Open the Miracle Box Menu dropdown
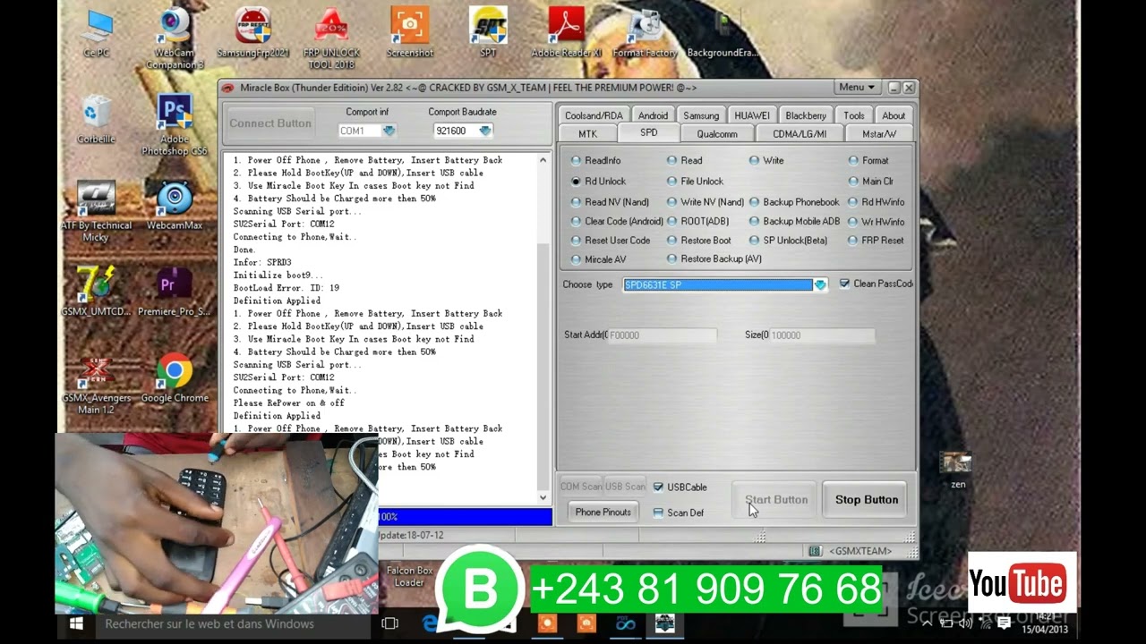The image size is (1146, 644). pyautogui.click(x=858, y=88)
